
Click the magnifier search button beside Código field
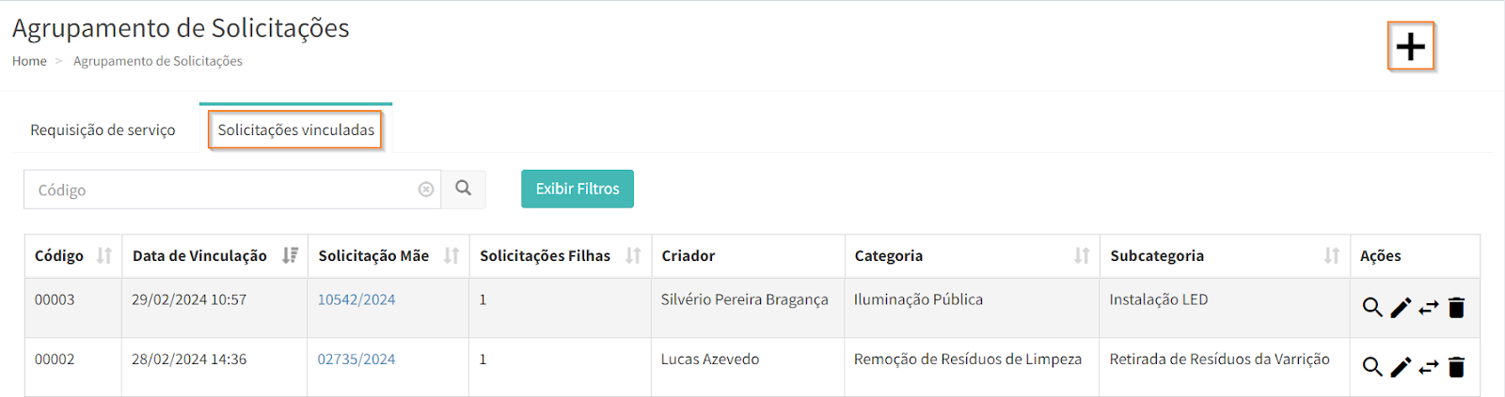pyautogui.click(x=464, y=189)
